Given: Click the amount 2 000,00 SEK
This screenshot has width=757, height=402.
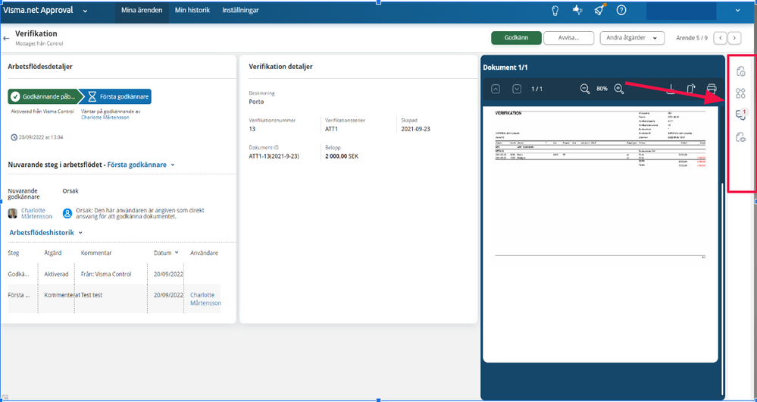Looking at the screenshot, I should point(342,156).
